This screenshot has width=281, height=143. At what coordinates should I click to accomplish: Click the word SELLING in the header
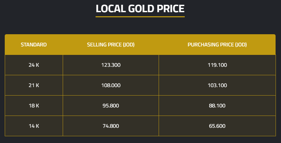[x=96, y=44]
